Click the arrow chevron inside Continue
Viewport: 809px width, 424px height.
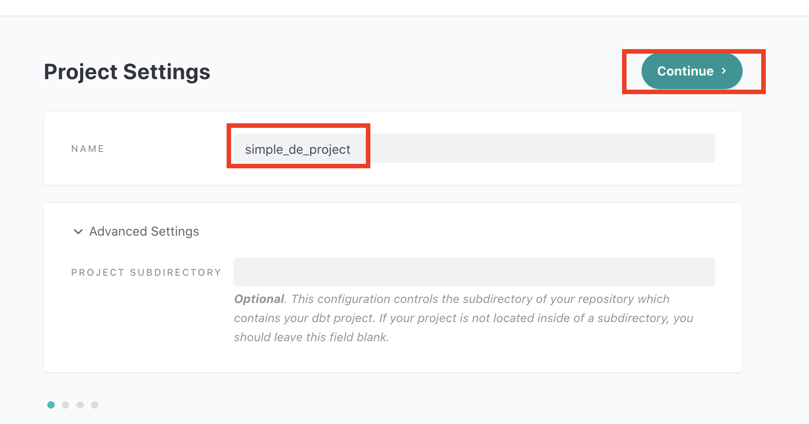click(723, 71)
